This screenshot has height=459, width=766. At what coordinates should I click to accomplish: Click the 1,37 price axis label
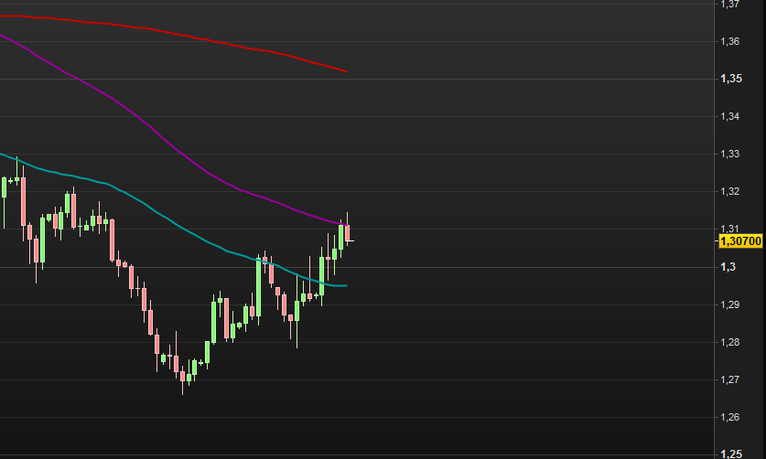729,5
